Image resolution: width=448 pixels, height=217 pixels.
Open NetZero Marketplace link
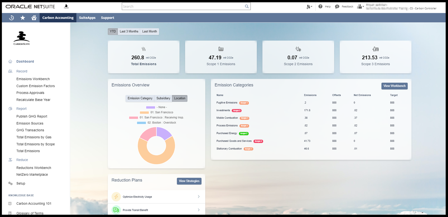coord(32,175)
